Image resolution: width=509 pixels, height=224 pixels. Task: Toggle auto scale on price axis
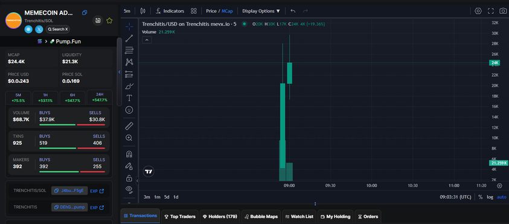502,197
